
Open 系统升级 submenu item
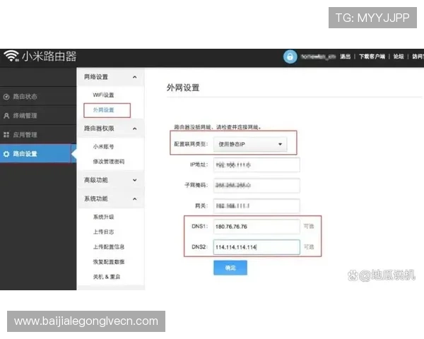103,217
